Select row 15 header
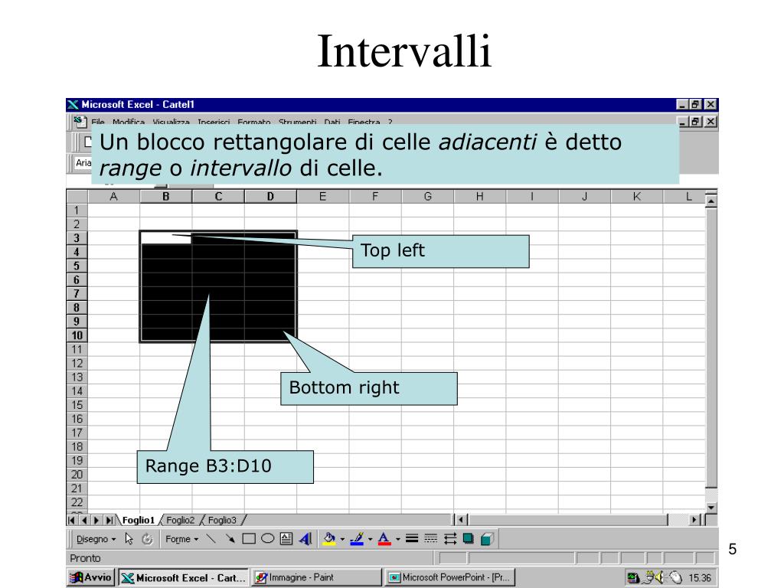The height and width of the screenshot is (588, 784). click(77, 405)
